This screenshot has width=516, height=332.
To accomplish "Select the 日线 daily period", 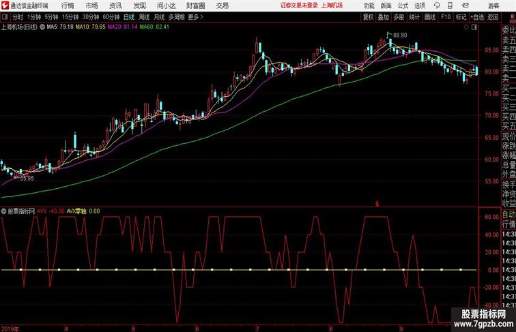I will [129, 17].
